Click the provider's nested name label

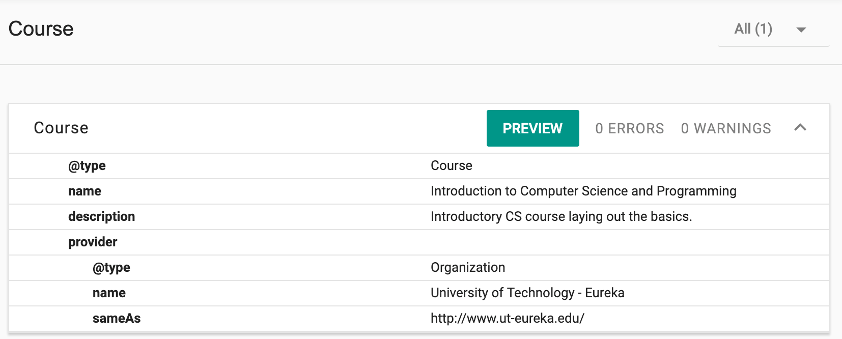[109, 293]
